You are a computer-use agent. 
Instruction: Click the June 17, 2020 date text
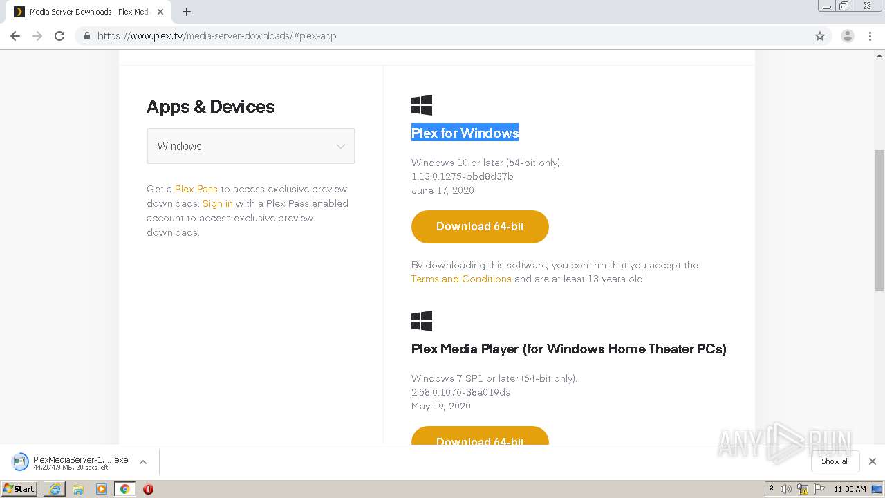(442, 190)
